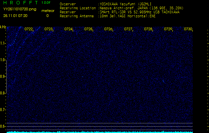Click the HROFFT title text
This screenshot has height=133, width=209.
pos(21,3)
